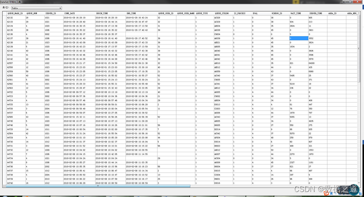This screenshot has width=364, height=197.
Task: Click the QUEUE_NUM column header
Action: [35, 13]
